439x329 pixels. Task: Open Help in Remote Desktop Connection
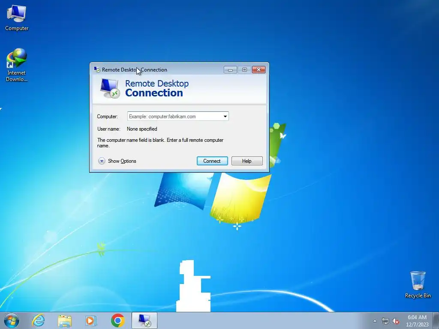coord(247,161)
